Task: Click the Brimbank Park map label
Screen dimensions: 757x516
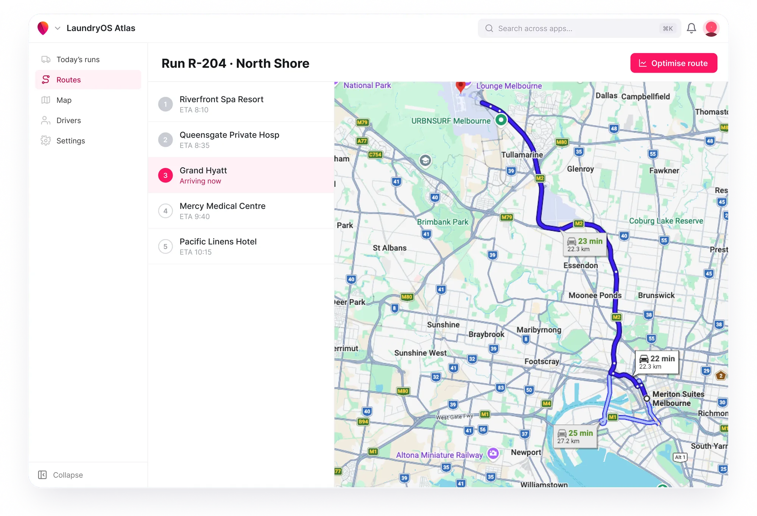Action: [442, 222]
